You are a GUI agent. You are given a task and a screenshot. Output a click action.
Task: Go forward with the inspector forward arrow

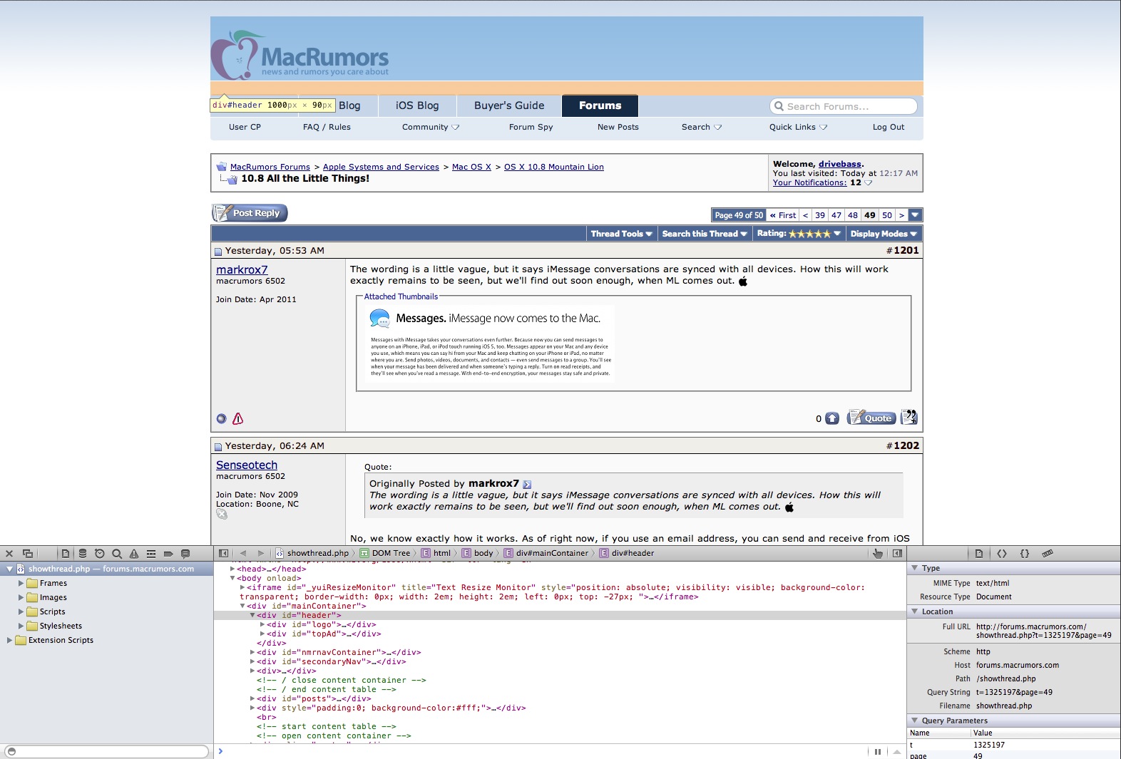click(x=261, y=553)
